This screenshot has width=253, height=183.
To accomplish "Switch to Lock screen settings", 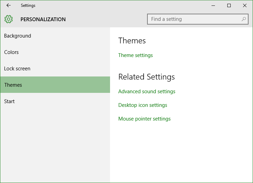I will 55,69.
